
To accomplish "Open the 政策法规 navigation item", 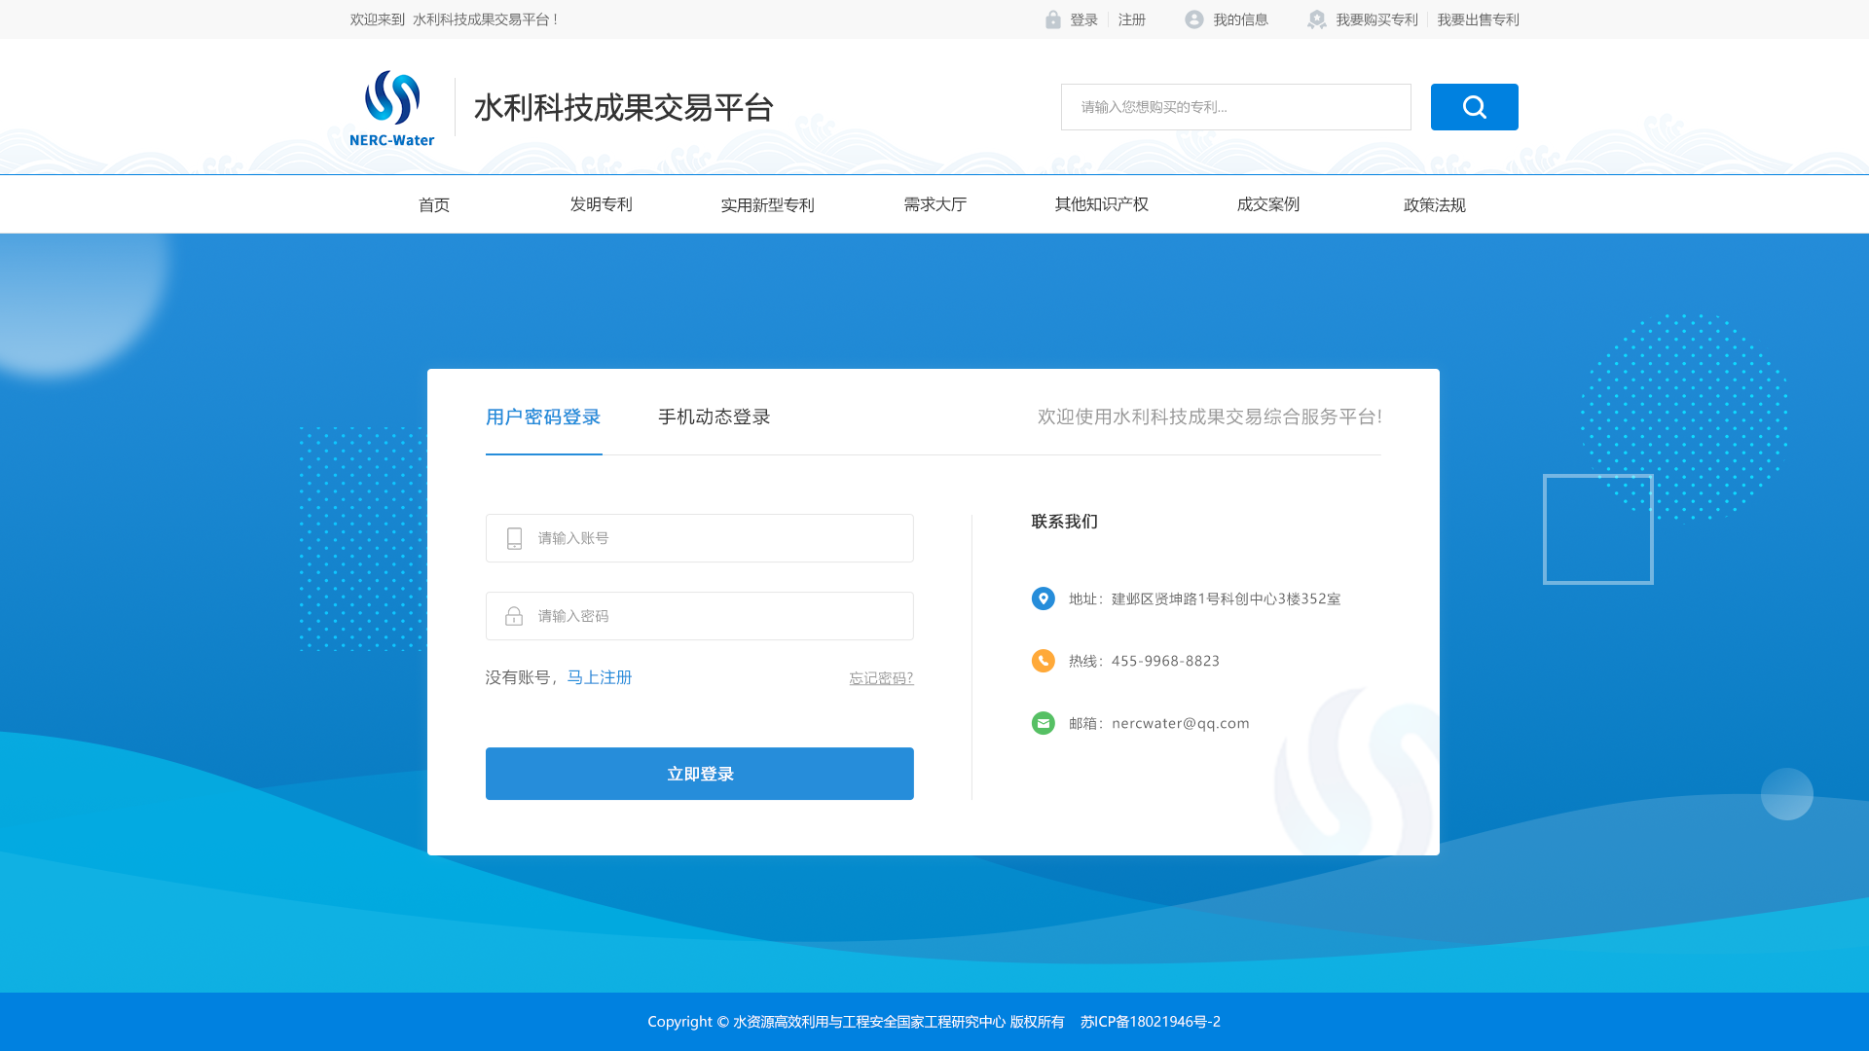I will tap(1434, 204).
